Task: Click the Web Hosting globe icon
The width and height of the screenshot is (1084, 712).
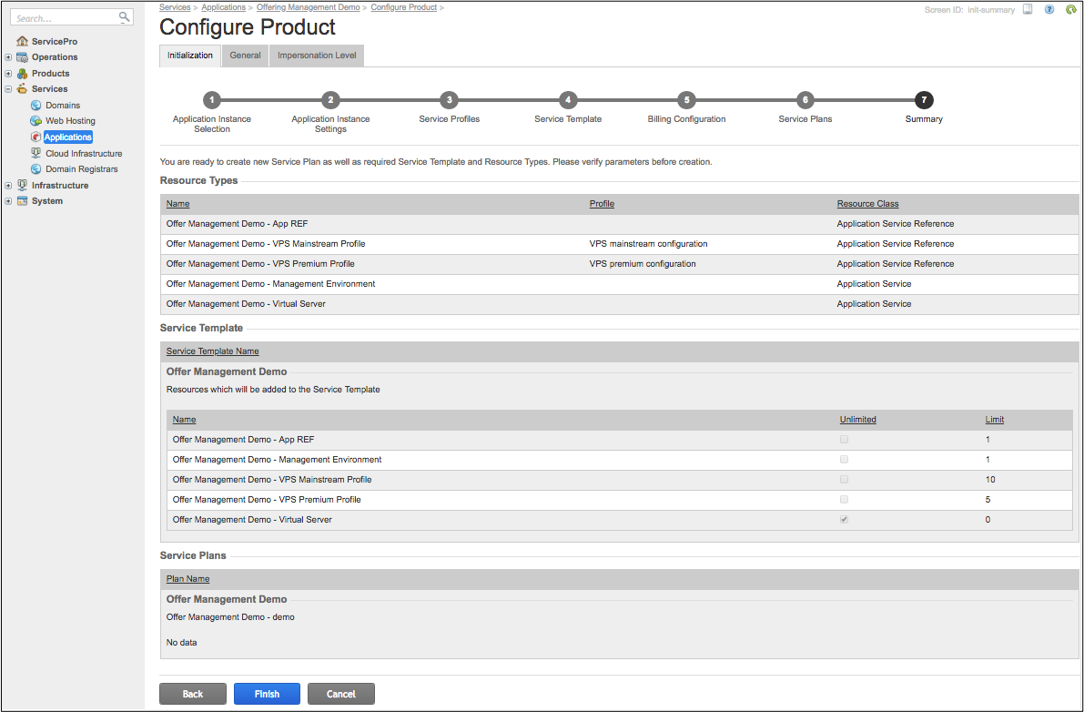Action: (x=36, y=121)
